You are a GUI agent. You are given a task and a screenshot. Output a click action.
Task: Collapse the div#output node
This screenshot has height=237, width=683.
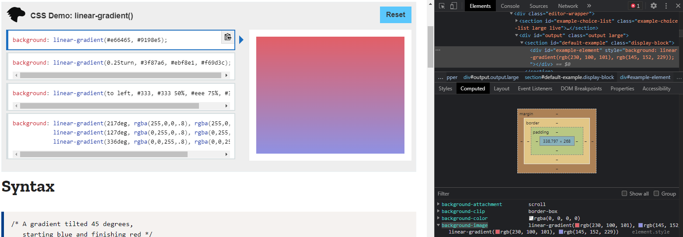coord(517,35)
